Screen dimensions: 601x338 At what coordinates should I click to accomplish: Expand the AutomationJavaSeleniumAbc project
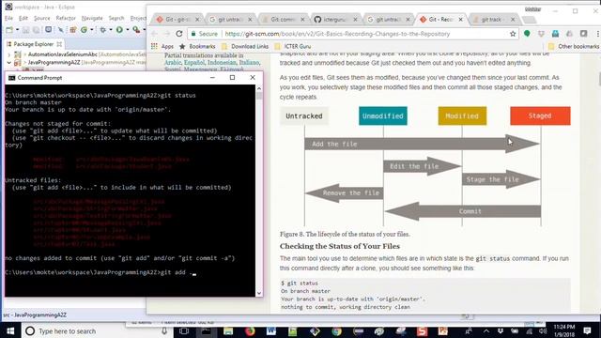[x=8, y=54]
